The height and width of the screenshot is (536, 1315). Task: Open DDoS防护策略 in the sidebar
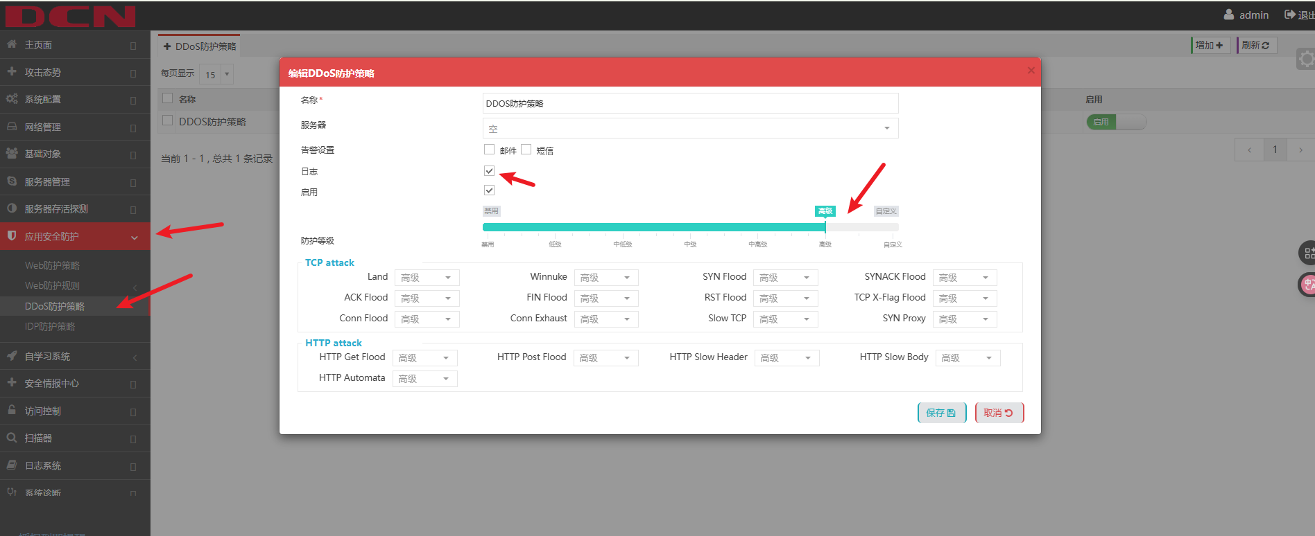point(55,306)
